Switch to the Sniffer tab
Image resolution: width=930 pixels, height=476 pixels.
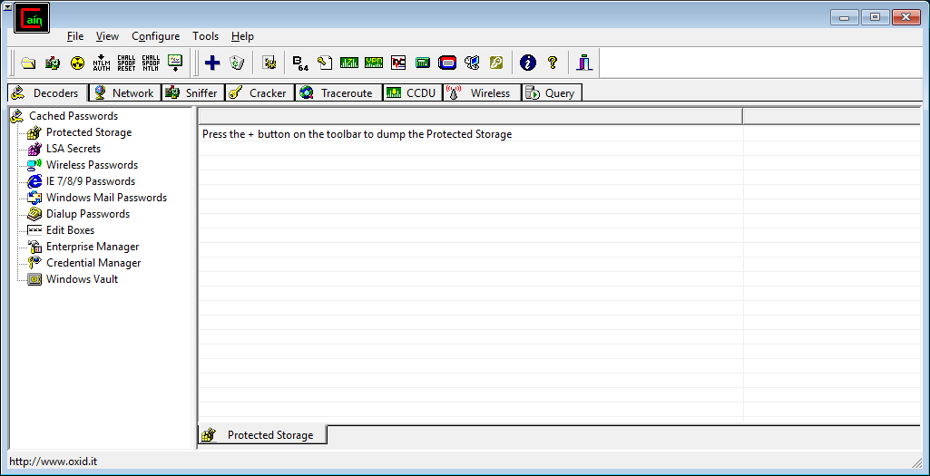coord(193,93)
